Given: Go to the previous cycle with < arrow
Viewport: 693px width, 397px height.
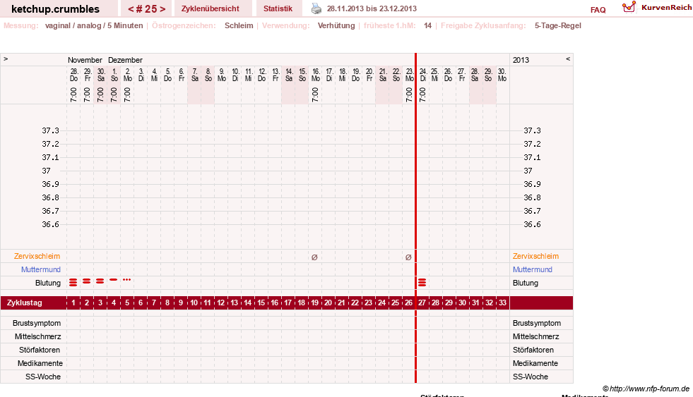Looking at the screenshot, I should click(x=131, y=9).
